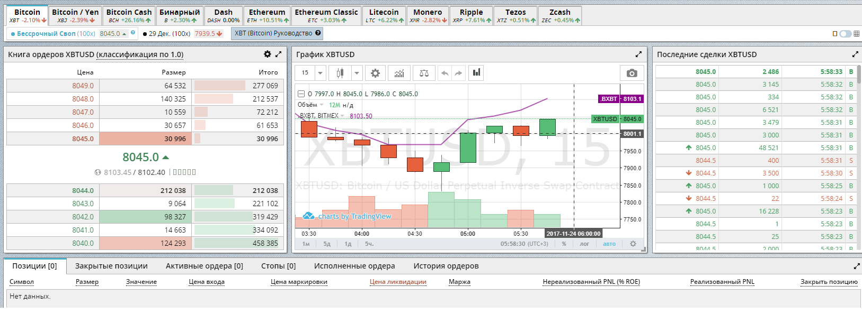Viewport: 862px width, 314px height.
Task: Expand the recent trades panel
Action: [x=855, y=54]
